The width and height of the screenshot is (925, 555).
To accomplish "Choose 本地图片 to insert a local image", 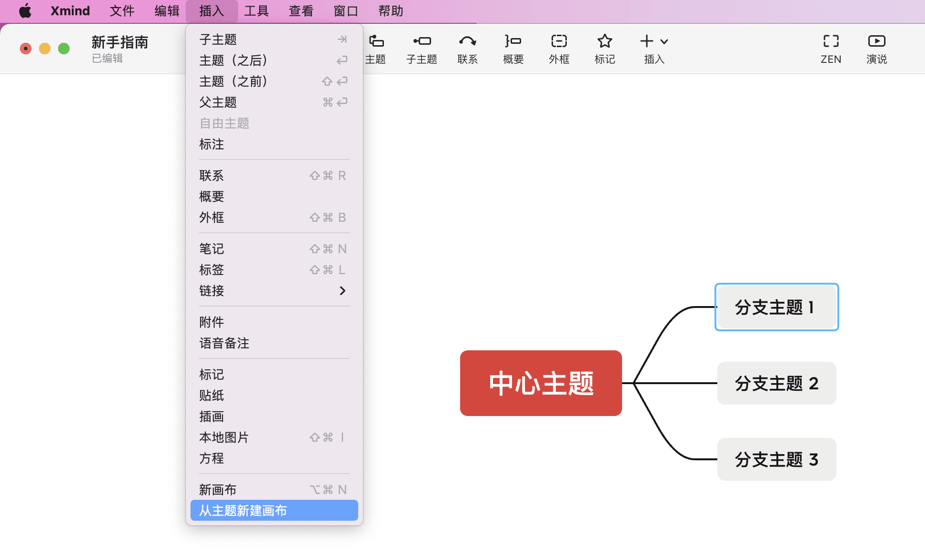I will (x=224, y=437).
